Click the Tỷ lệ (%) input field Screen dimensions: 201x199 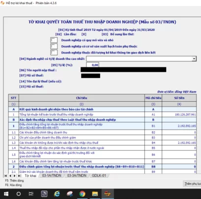[x=92, y=65]
